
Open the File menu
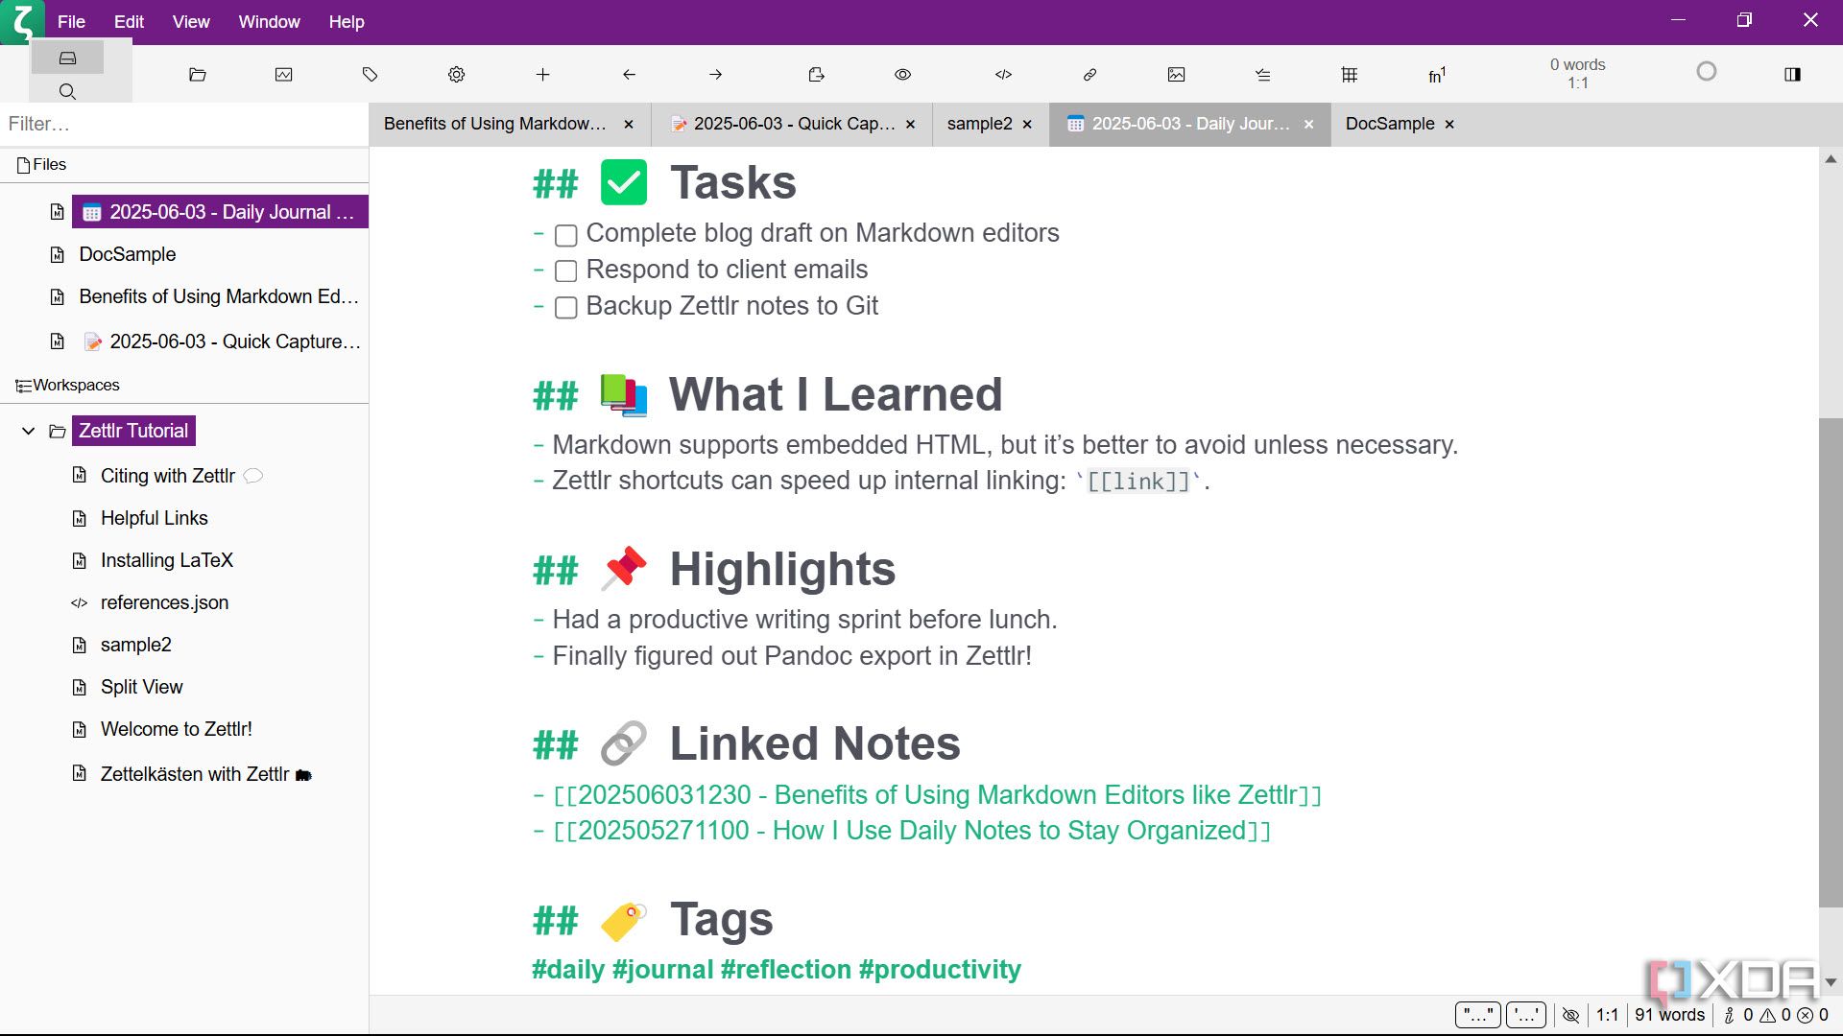click(x=71, y=21)
